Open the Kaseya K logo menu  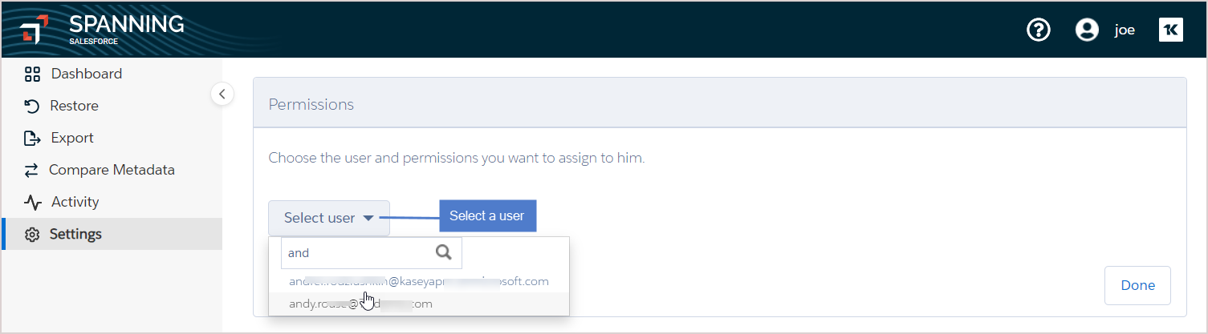1170,30
